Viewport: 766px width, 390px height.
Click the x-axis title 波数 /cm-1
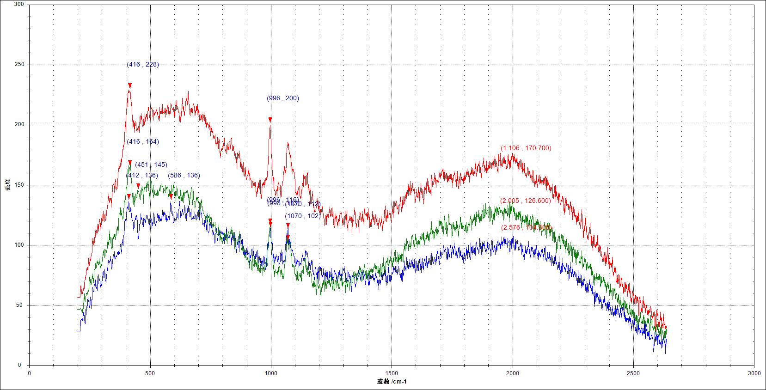[392, 382]
